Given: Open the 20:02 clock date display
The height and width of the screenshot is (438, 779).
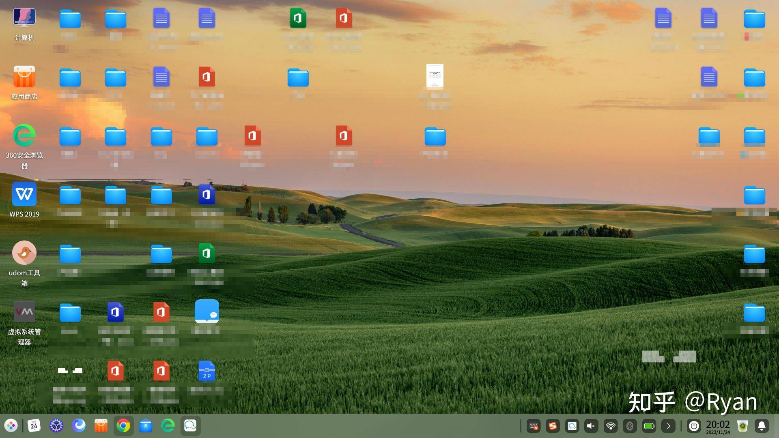Looking at the screenshot, I should coord(718,427).
